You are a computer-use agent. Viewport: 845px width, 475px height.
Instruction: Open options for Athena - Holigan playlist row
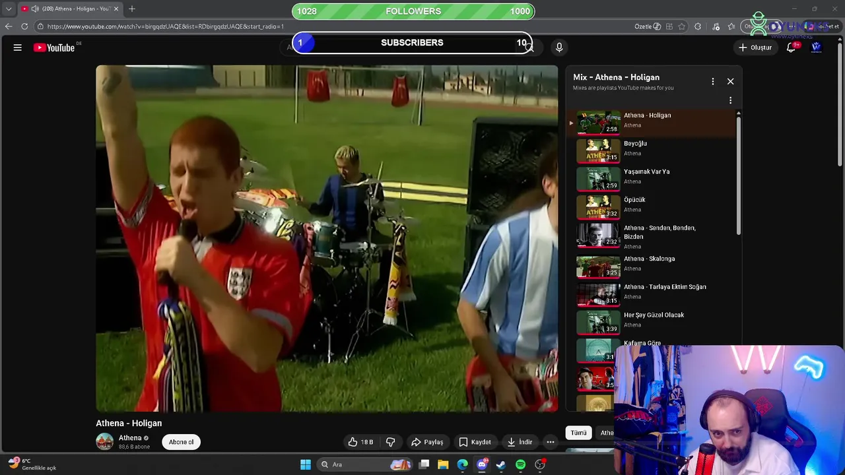(730, 100)
